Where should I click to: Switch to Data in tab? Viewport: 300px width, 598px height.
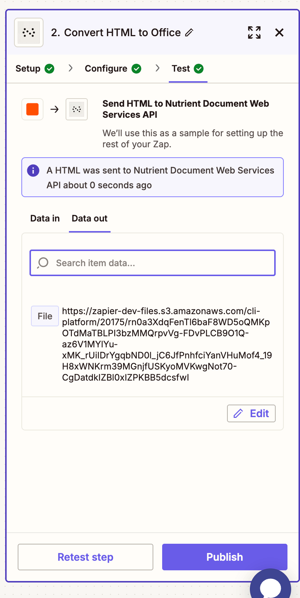coord(45,219)
